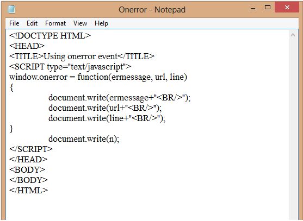303x221 pixels.
Task: Click the SCRIPT type="text/javascript" line
Action: point(70,67)
